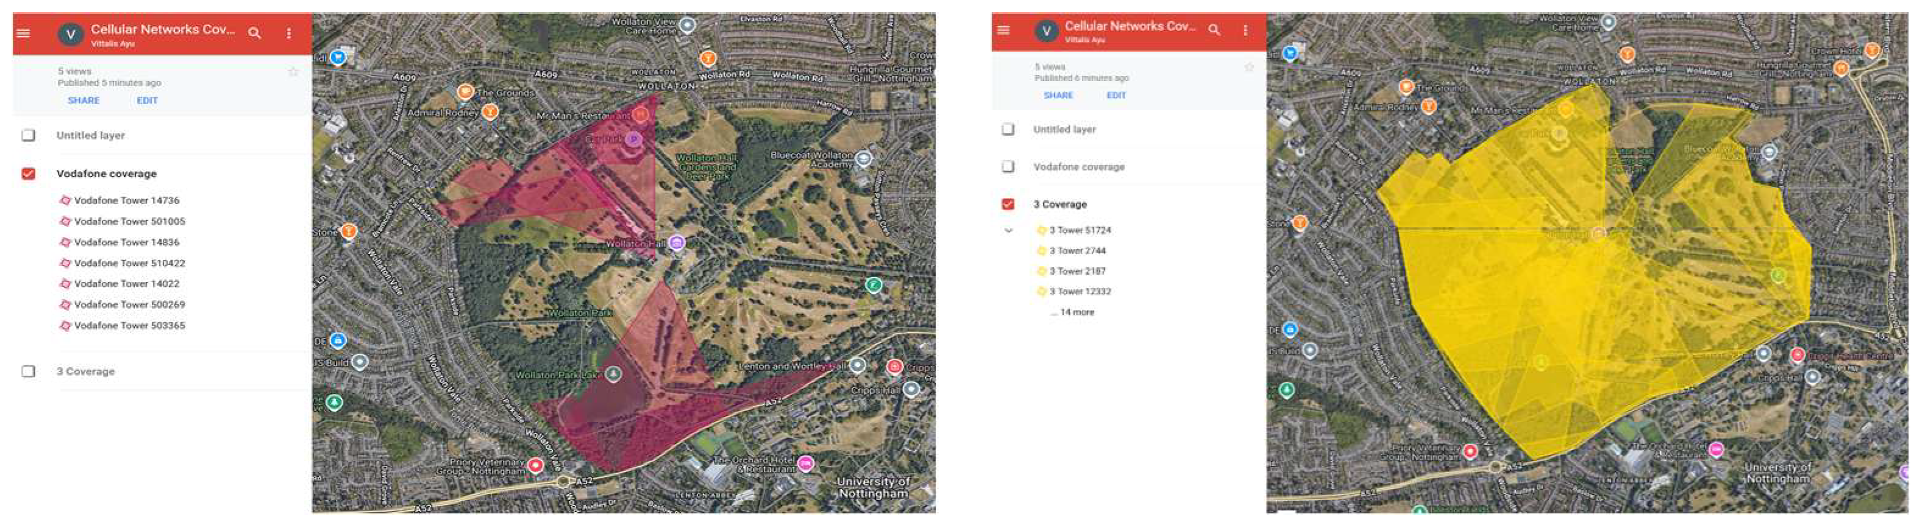This screenshot has height=528, width=1920.
Task: Click the 'University of Nottingham' label, right map
Action: click(x=1777, y=473)
